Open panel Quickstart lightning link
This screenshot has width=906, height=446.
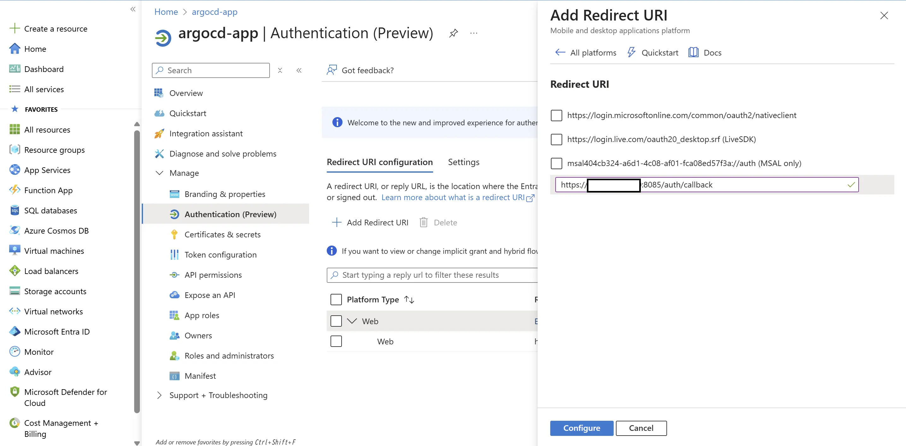[653, 52]
